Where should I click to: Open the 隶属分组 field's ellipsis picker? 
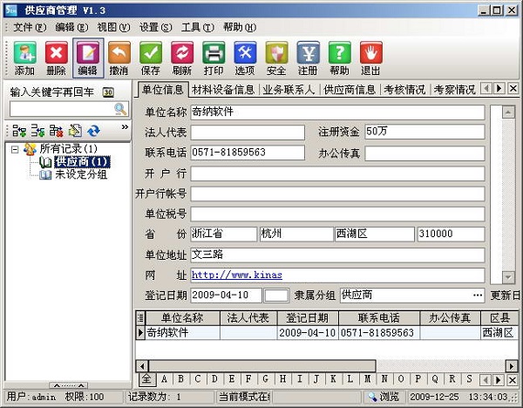coord(477,295)
